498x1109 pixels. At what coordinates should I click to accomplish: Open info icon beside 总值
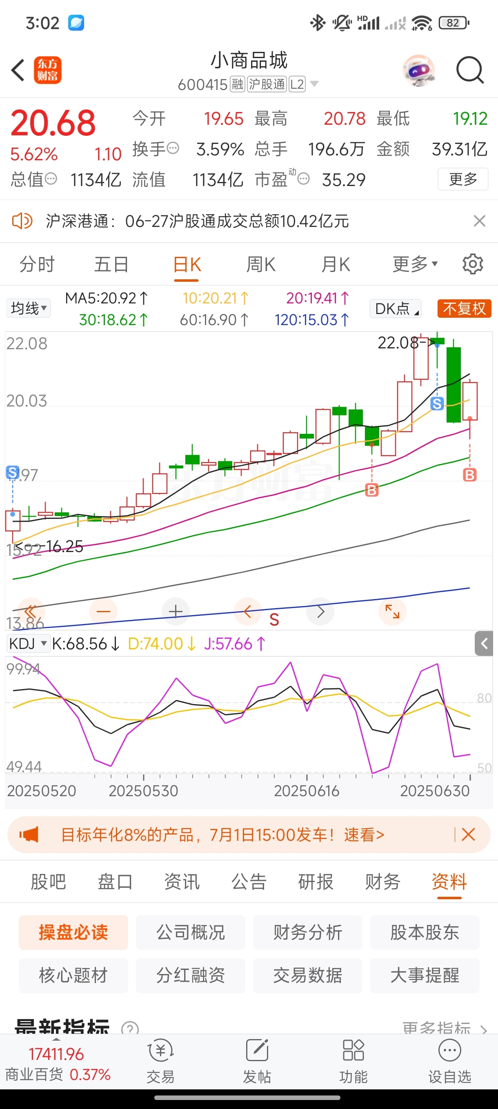(x=51, y=179)
